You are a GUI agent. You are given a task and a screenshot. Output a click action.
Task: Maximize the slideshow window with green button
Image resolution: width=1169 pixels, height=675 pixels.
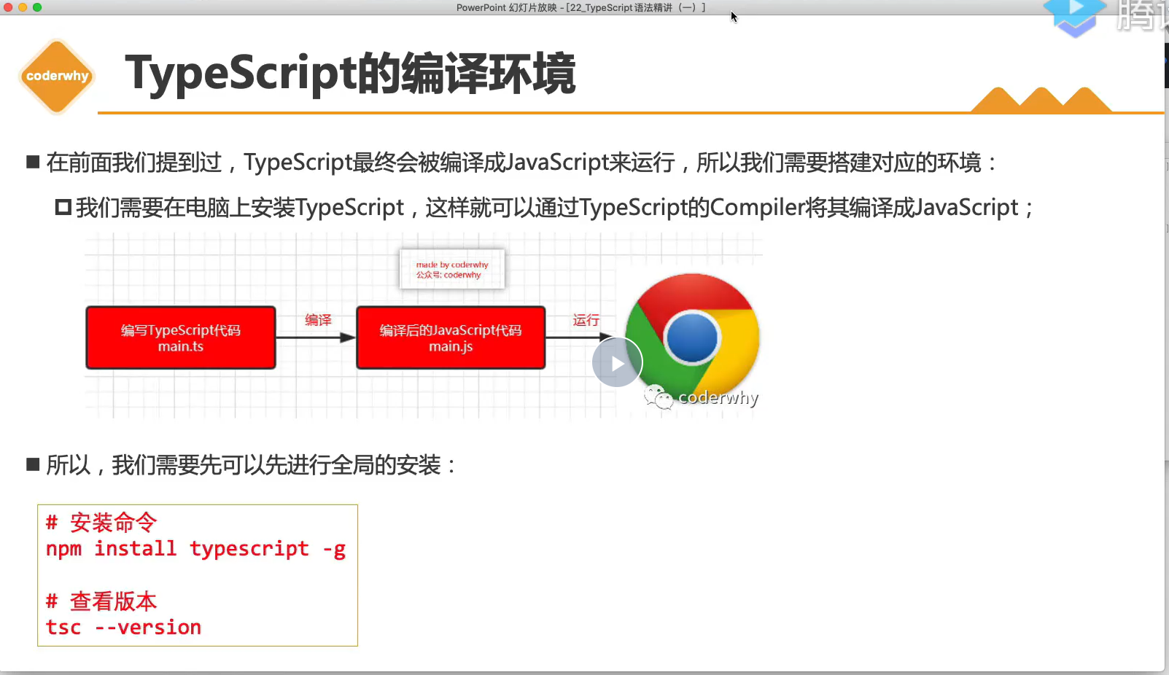(x=37, y=7)
